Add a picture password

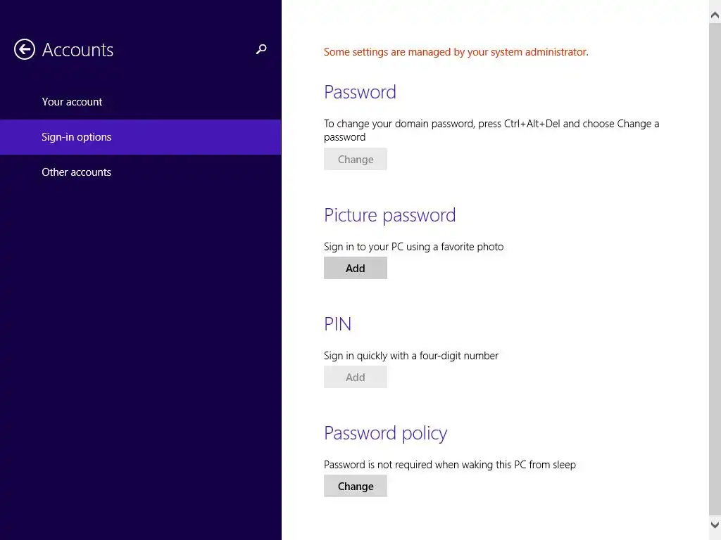click(356, 269)
